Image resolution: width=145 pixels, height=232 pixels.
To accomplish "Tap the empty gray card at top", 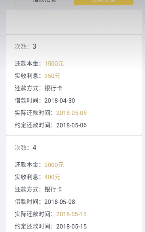I will coord(74,21).
